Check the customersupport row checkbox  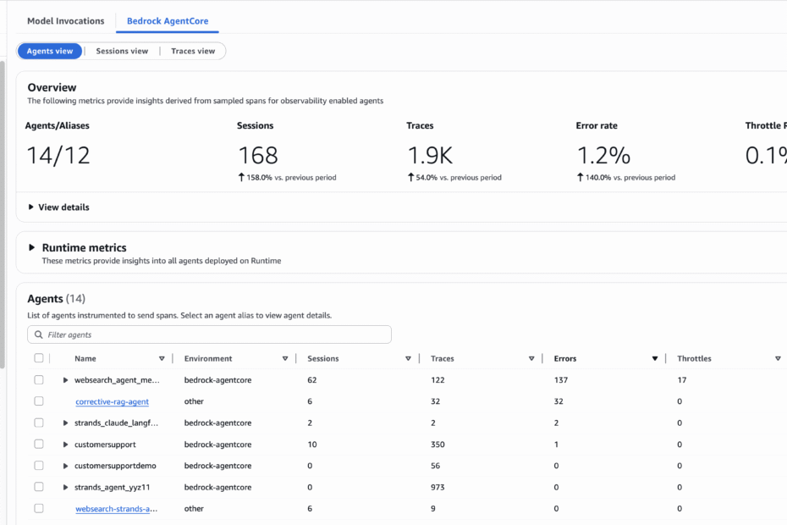point(39,444)
